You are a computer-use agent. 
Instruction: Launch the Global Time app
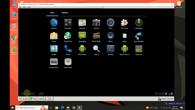tap(68, 37)
